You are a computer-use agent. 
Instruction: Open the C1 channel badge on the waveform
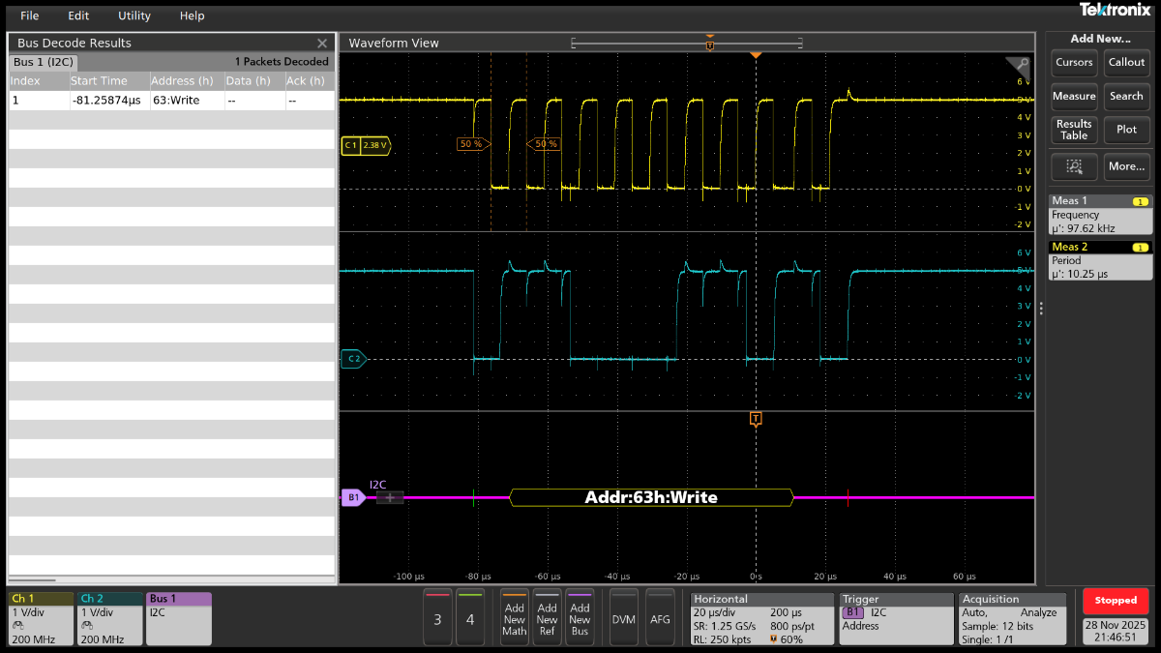click(366, 145)
